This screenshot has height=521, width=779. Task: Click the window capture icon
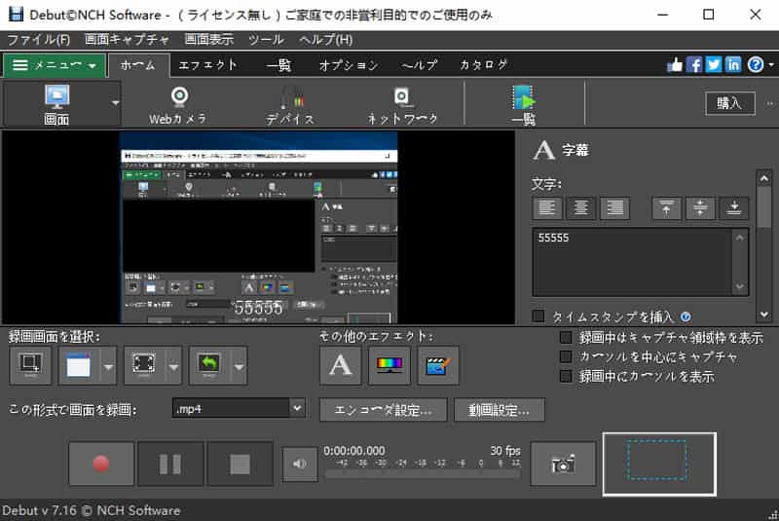79,366
